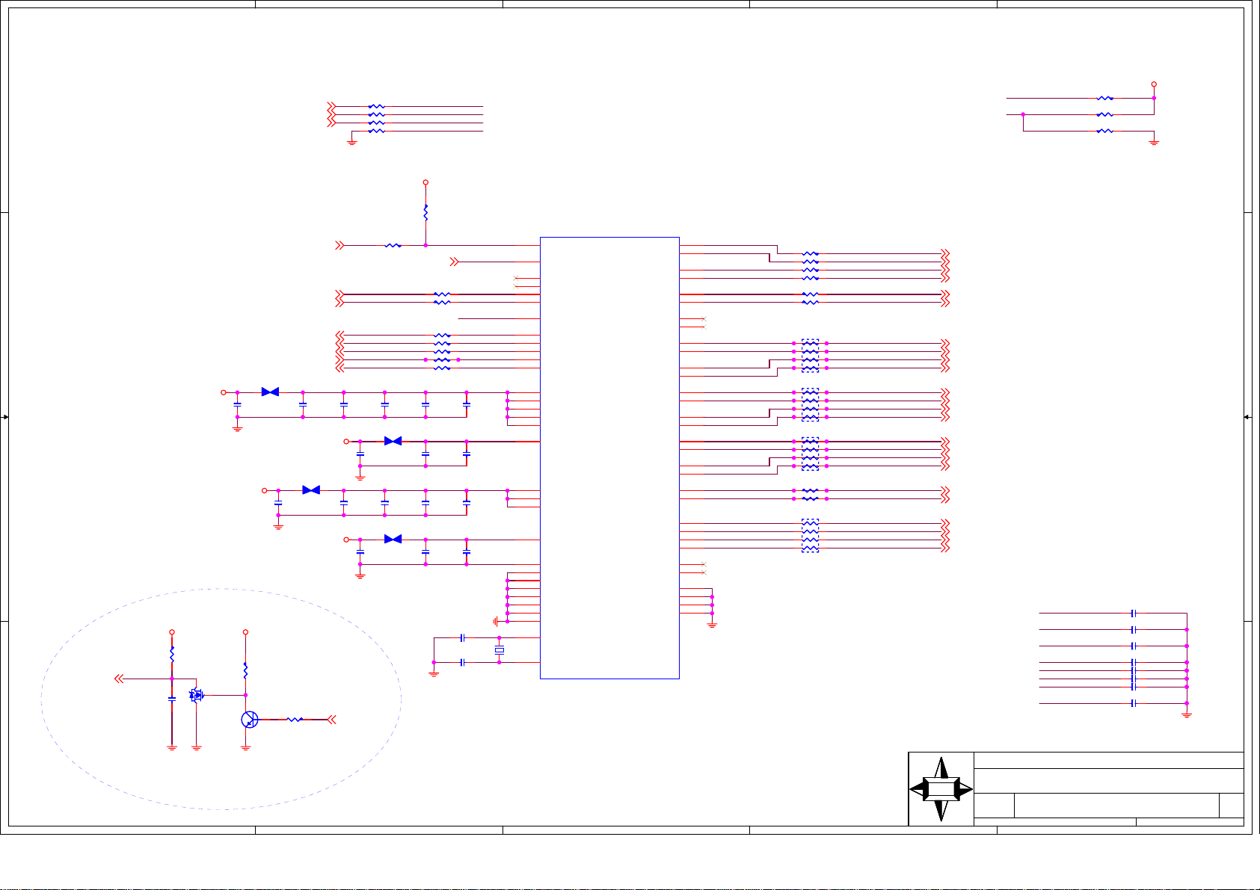This screenshot has width=1260, height=890.
Task: Select the bottom dashed resistor array box right of IC
Action: 810,536
